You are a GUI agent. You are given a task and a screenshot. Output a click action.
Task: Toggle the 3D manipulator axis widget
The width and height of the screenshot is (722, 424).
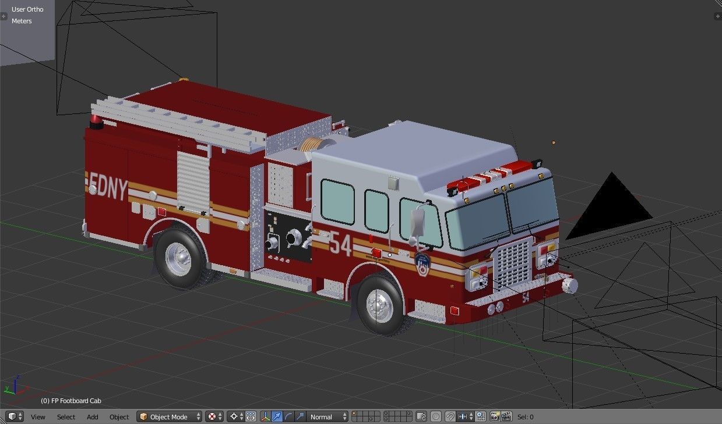click(x=266, y=416)
